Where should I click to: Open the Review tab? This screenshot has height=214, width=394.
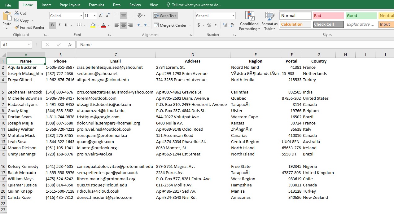click(x=135, y=5)
